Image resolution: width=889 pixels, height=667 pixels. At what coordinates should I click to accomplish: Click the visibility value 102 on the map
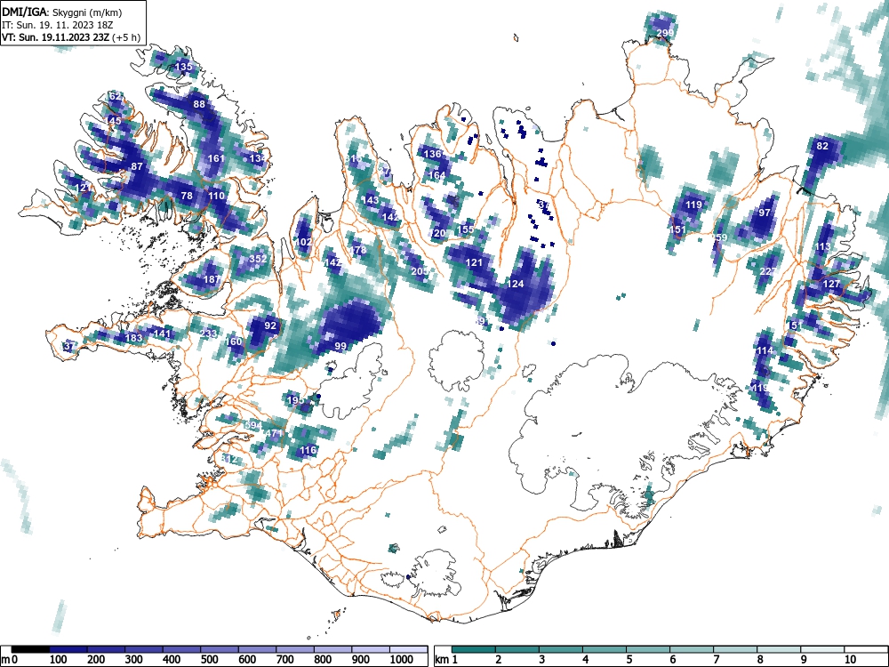tap(303, 241)
